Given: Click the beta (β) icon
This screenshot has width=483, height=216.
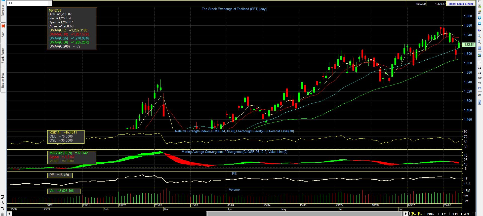Looking at the screenshot, I should pos(479,63).
